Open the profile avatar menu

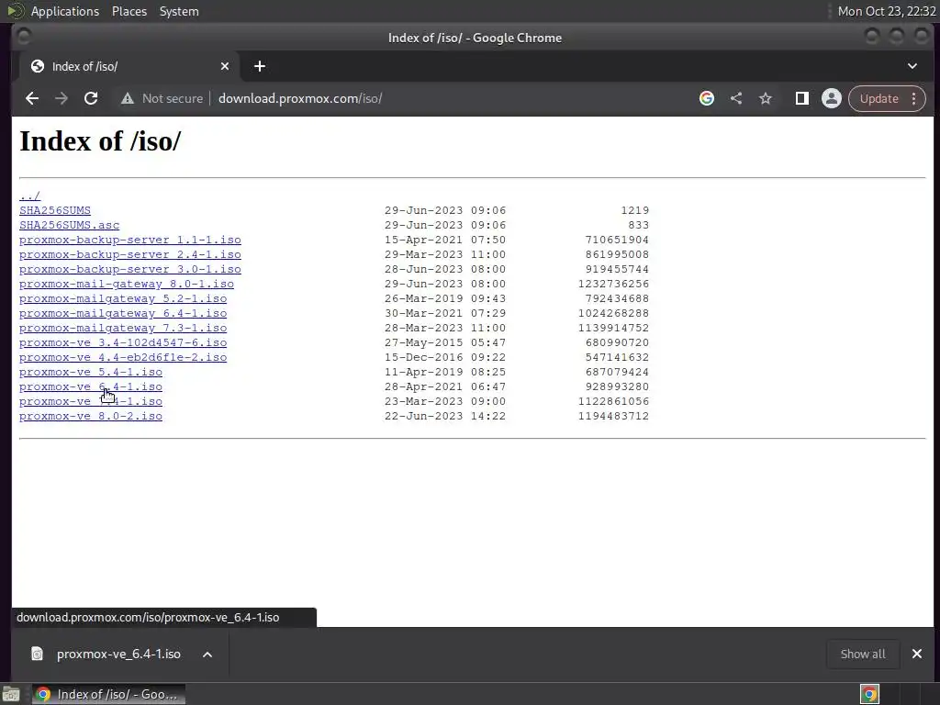[x=832, y=98]
